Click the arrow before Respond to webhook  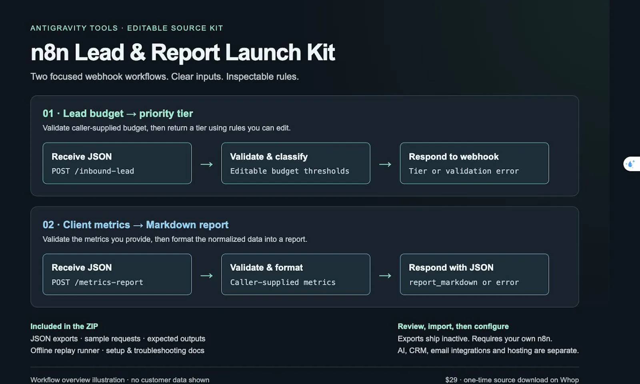[x=385, y=164]
